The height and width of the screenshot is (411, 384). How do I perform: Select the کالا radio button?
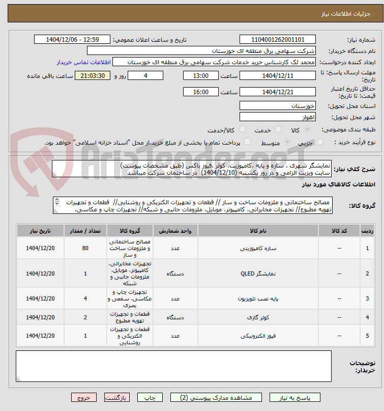(x=307, y=129)
